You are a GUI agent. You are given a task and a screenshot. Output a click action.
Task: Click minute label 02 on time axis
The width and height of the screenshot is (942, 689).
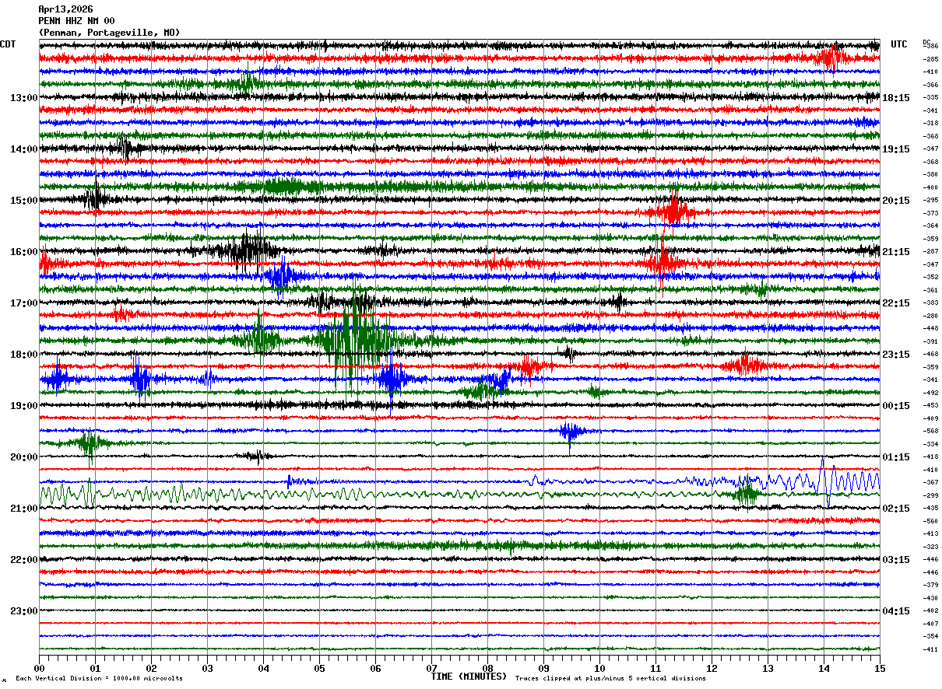pos(151,668)
